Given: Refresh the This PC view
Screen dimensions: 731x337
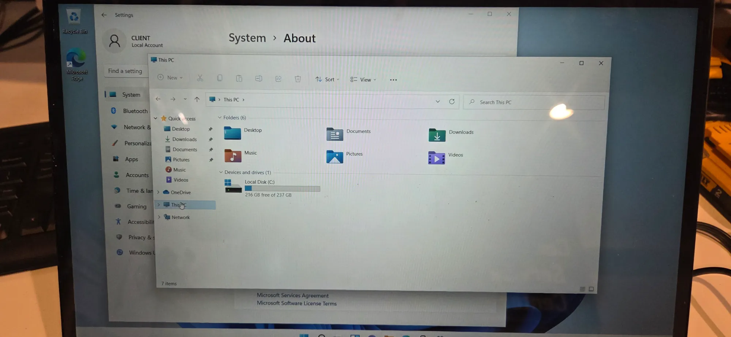Looking at the screenshot, I should pyautogui.click(x=452, y=102).
